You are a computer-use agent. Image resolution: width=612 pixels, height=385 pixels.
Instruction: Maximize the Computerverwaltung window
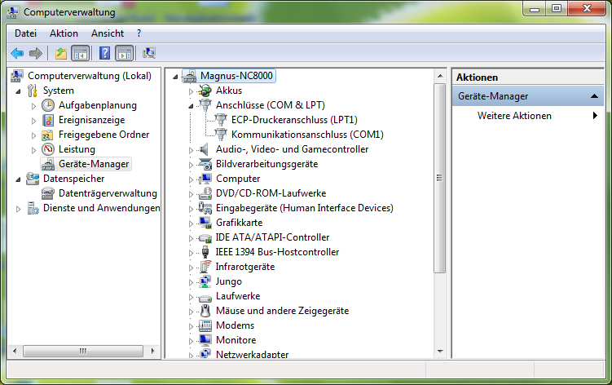coord(557,9)
